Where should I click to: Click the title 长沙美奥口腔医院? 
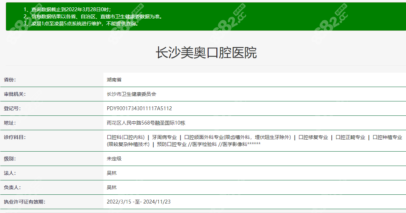pos(206,53)
